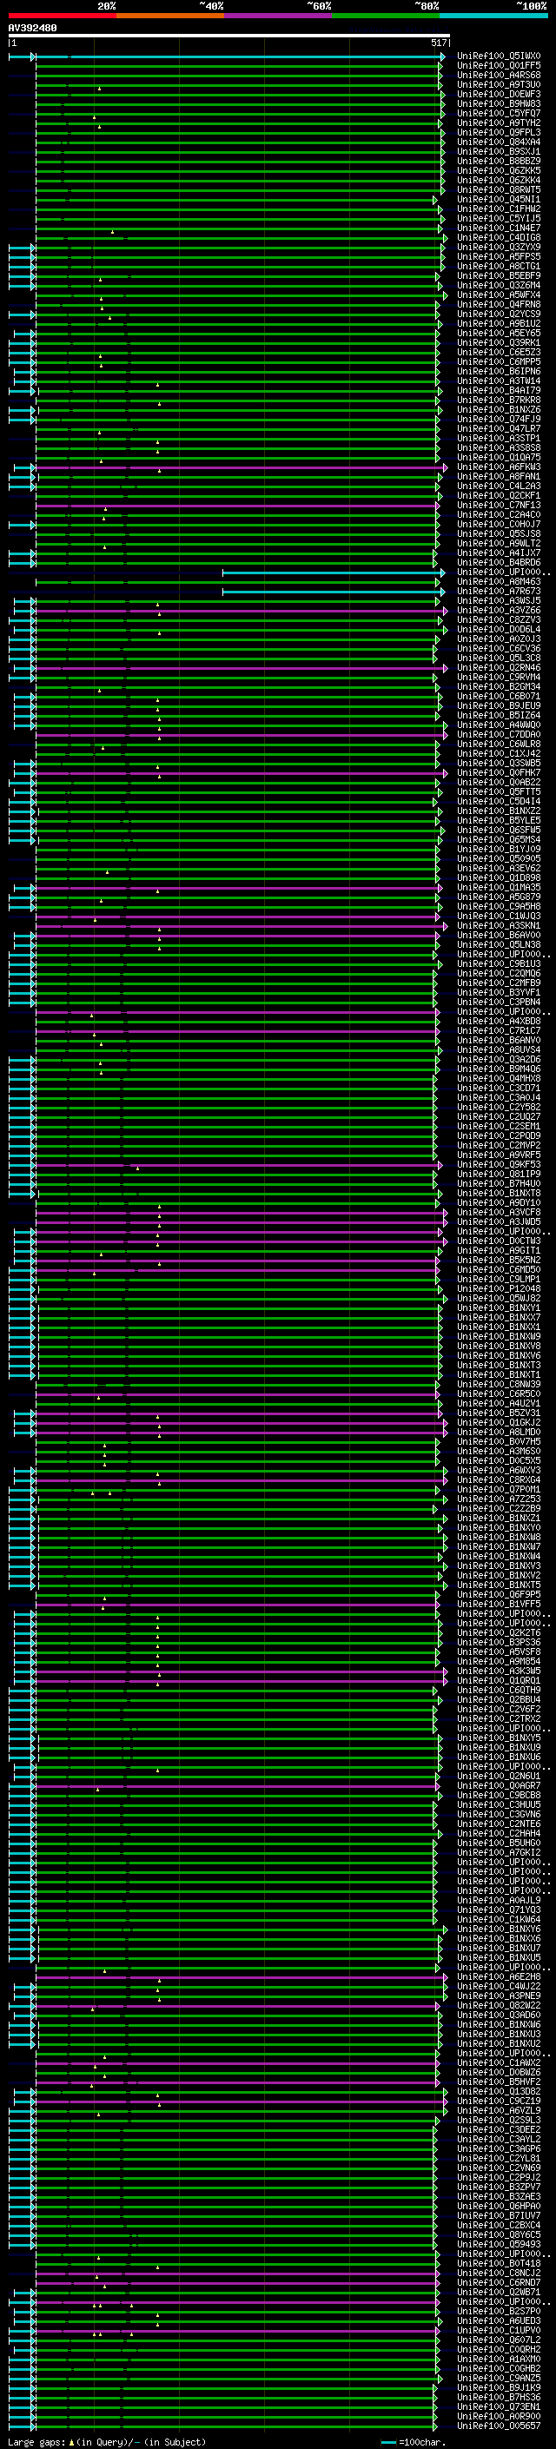Image resolution: width=556 pixels, height=2449 pixels.
Task: Open hit UniRef100_Q6HPA0
Action: coord(499,2206)
